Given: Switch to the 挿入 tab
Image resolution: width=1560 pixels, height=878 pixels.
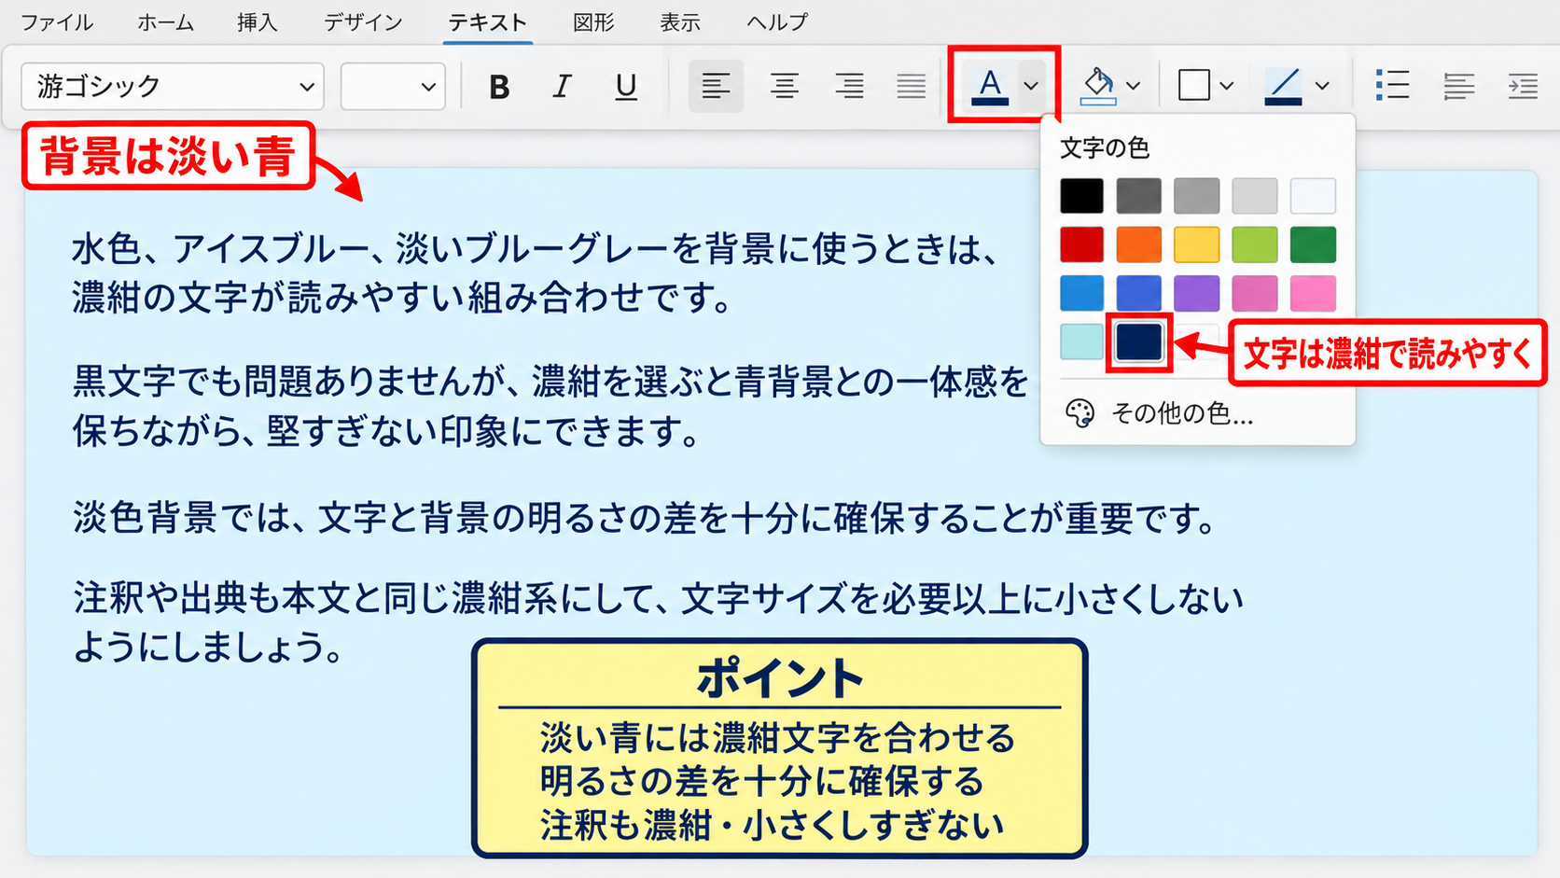Looking at the screenshot, I should (x=258, y=22).
